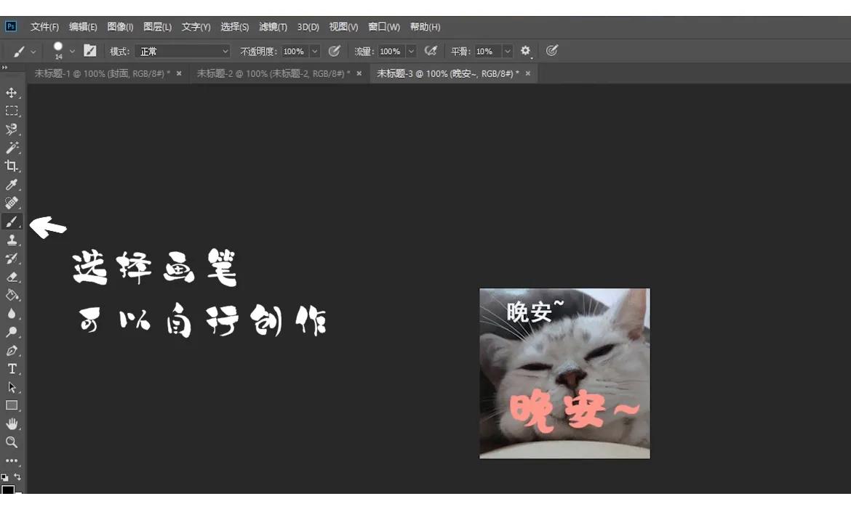Select the Clone Stamp tool

[11, 240]
